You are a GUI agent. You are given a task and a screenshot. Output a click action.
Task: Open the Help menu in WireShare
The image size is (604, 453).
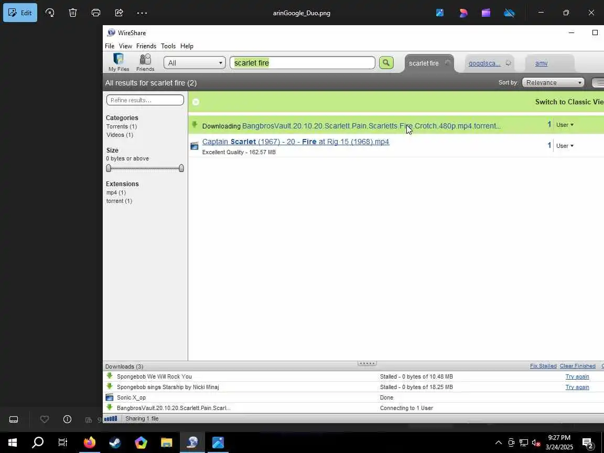point(187,46)
